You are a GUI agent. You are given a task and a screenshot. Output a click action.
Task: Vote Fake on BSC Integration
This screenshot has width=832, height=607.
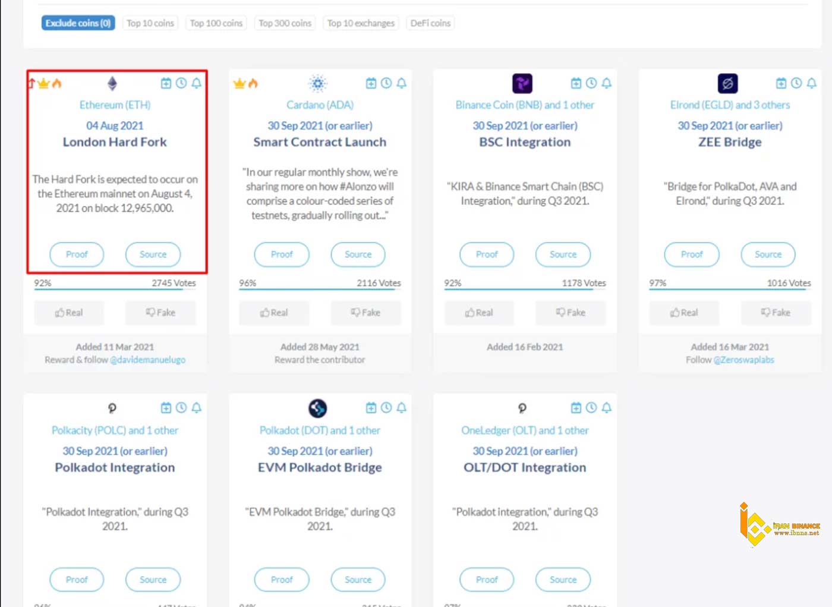(571, 313)
